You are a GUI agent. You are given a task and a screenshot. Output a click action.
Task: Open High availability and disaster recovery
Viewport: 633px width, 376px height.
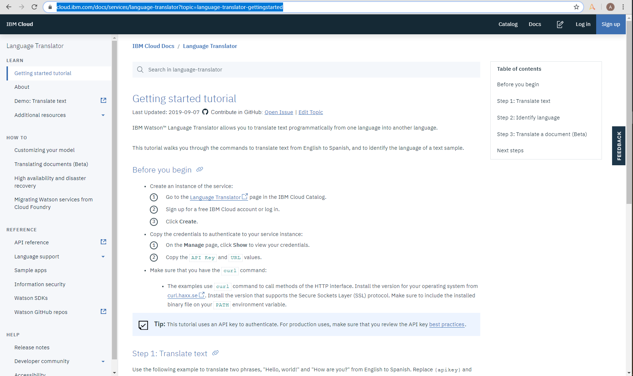pyautogui.click(x=50, y=182)
